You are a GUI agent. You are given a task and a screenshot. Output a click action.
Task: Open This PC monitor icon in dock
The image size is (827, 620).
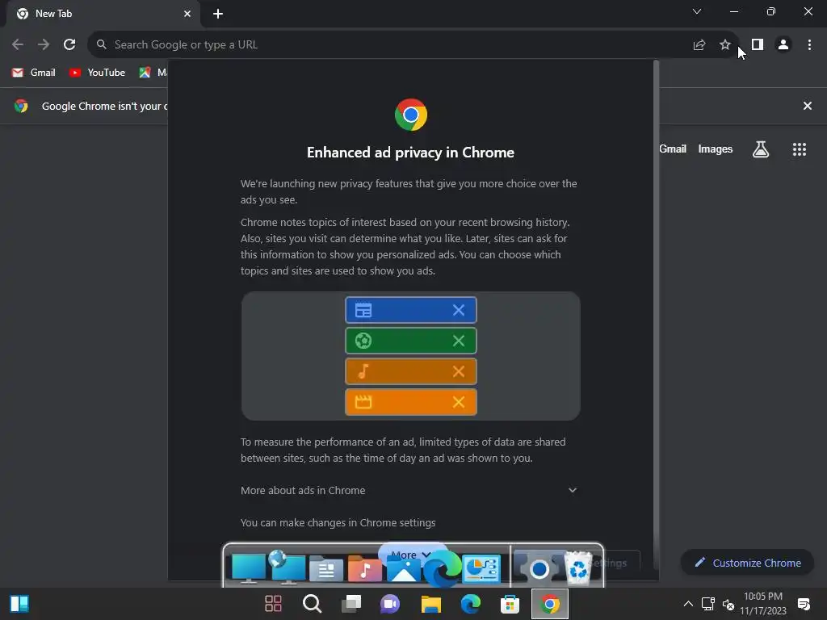[249, 568]
